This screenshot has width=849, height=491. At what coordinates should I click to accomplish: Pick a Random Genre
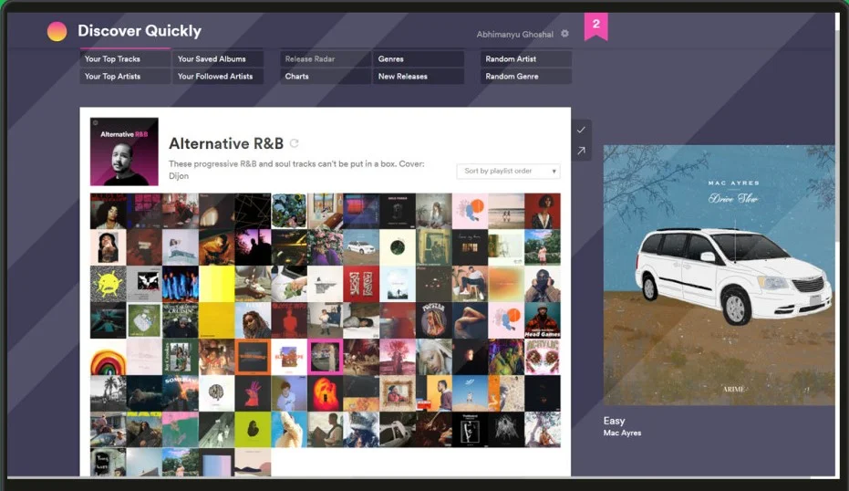tap(526, 77)
